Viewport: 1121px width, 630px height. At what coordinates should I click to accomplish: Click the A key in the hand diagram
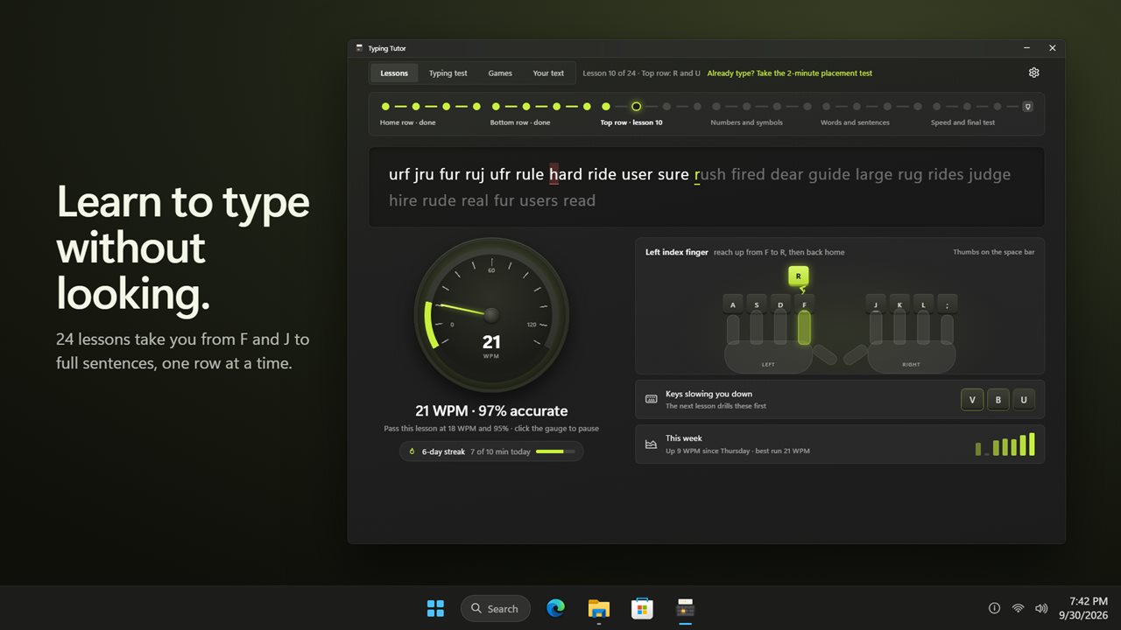pos(733,305)
